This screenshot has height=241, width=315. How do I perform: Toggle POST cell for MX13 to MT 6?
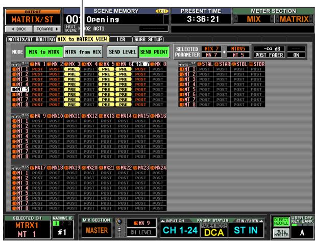[x=106, y=146]
